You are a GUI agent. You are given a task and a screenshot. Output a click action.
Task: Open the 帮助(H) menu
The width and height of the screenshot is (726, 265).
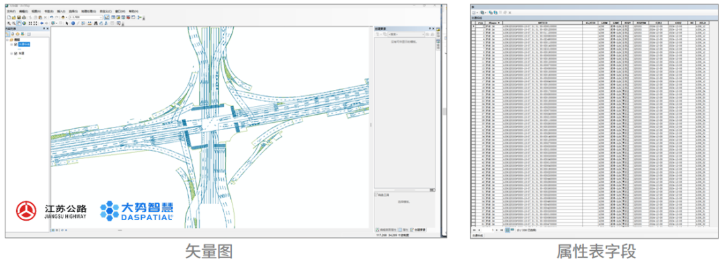pyautogui.click(x=133, y=11)
